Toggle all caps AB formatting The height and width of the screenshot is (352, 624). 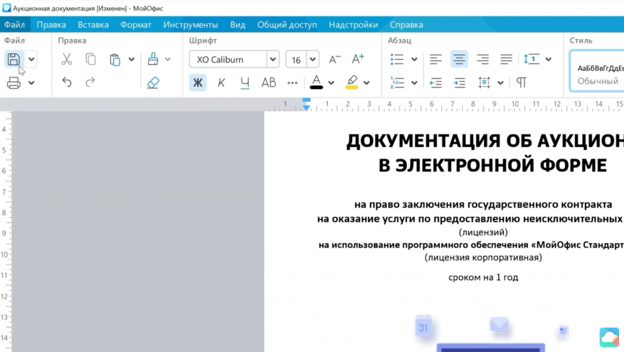269,82
